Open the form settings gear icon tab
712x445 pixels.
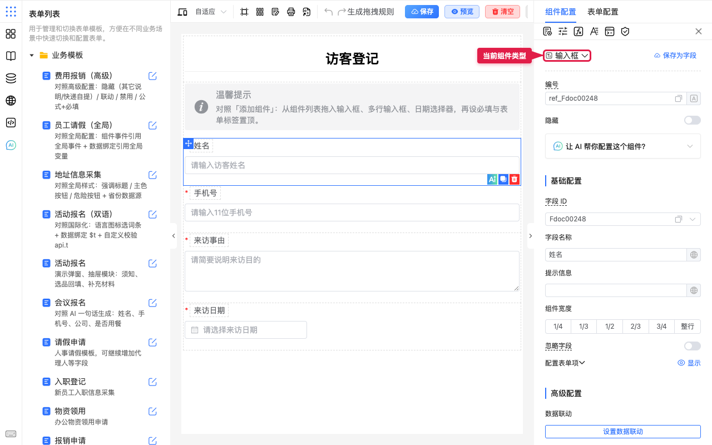tap(547, 32)
